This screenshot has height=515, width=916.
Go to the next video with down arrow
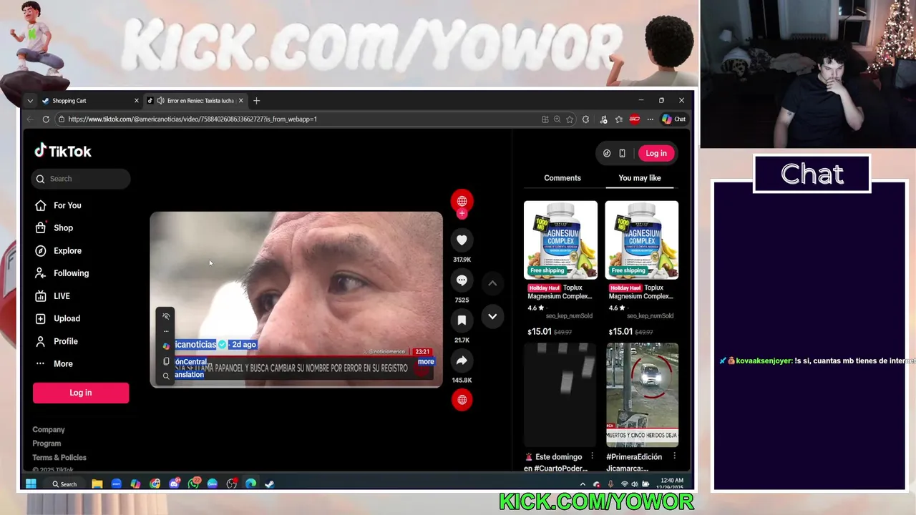pyautogui.click(x=492, y=316)
